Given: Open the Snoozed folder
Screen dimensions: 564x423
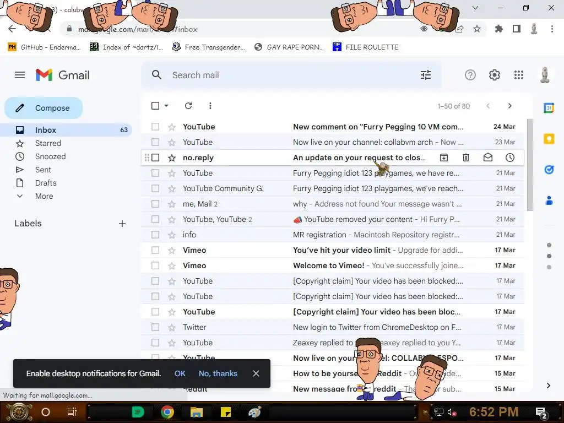Looking at the screenshot, I should (50, 156).
